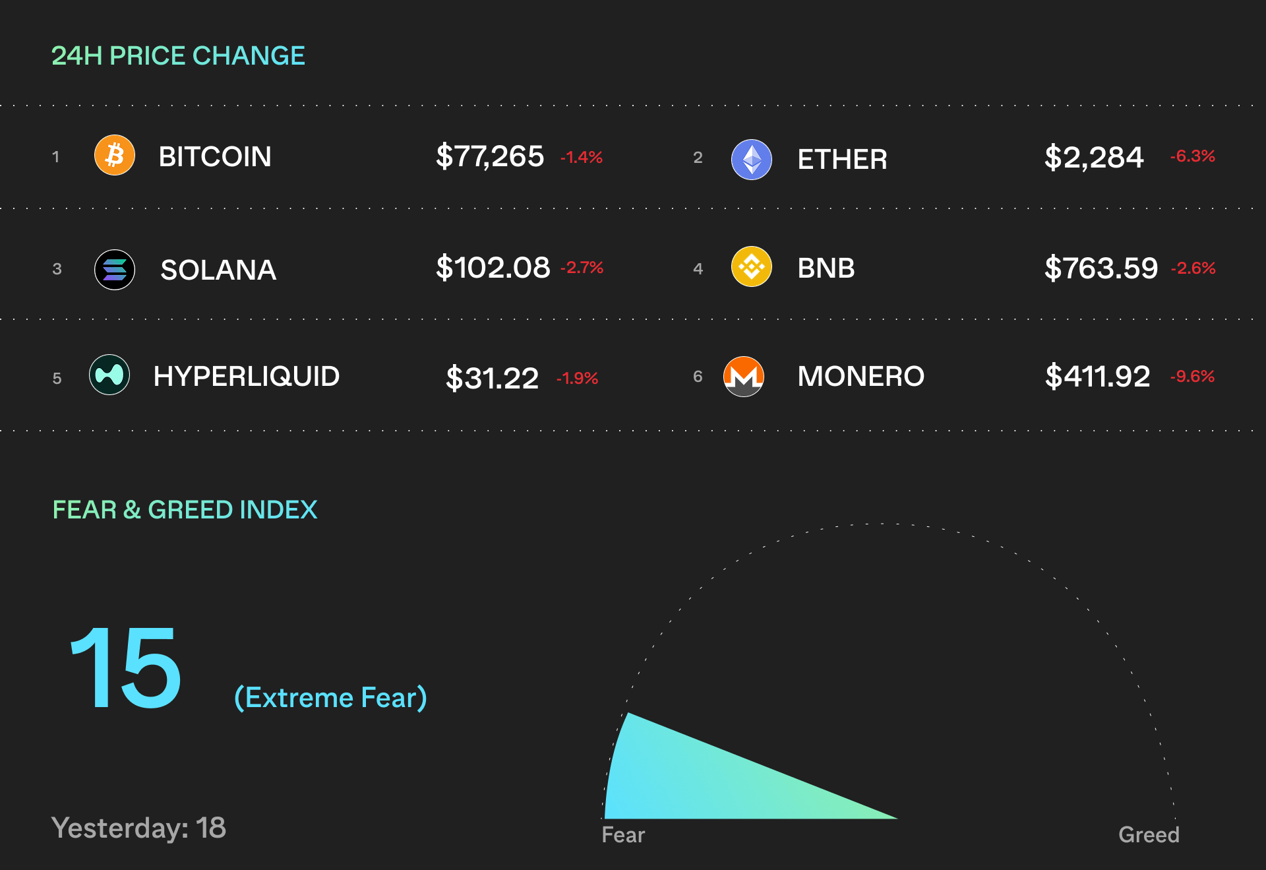Select the FEAR & GREED INDEX heading
This screenshot has width=1266, height=870.
185,510
